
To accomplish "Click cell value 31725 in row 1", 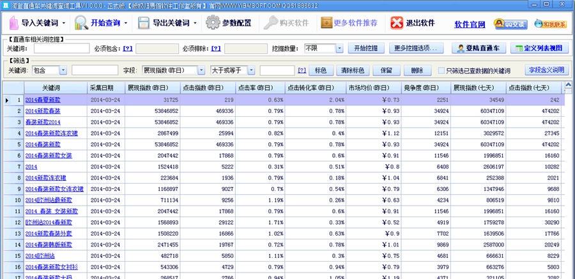I will tap(171, 100).
